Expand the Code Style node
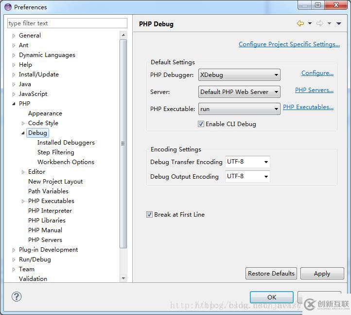This screenshot has height=315, width=351. (23, 123)
